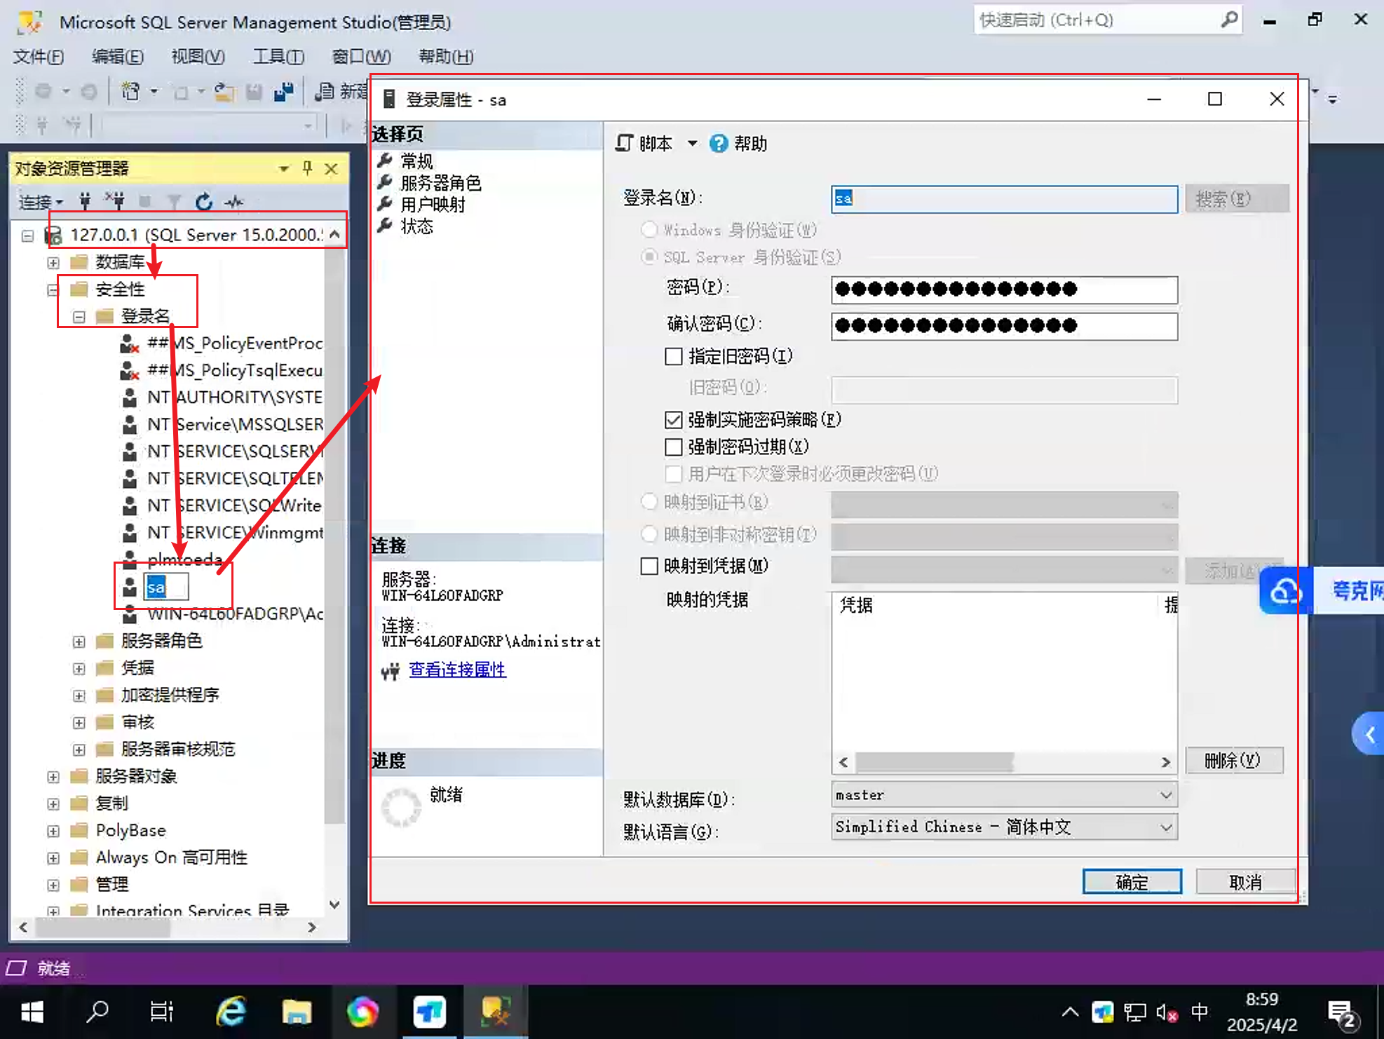This screenshot has height=1039, width=1384.
Task: Check Enforce password expiration (强制密码过期)
Action: (673, 447)
